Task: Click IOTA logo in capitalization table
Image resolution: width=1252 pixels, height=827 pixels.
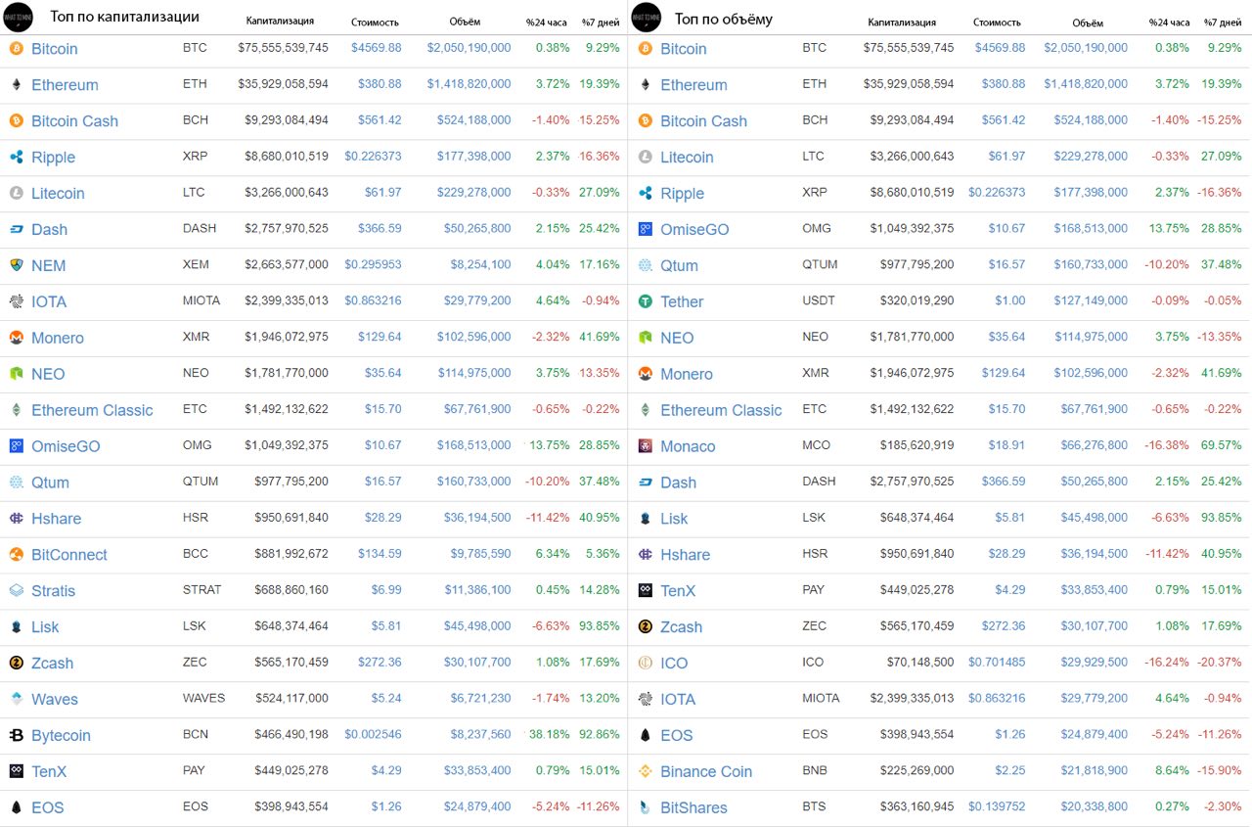Action: (x=16, y=301)
